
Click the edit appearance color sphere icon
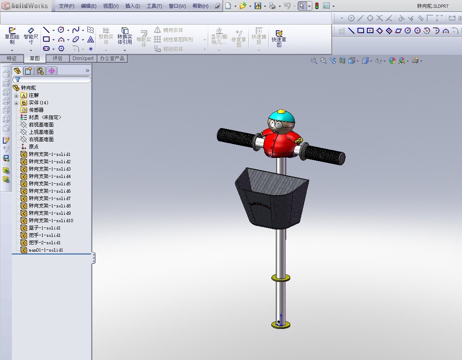click(392, 61)
